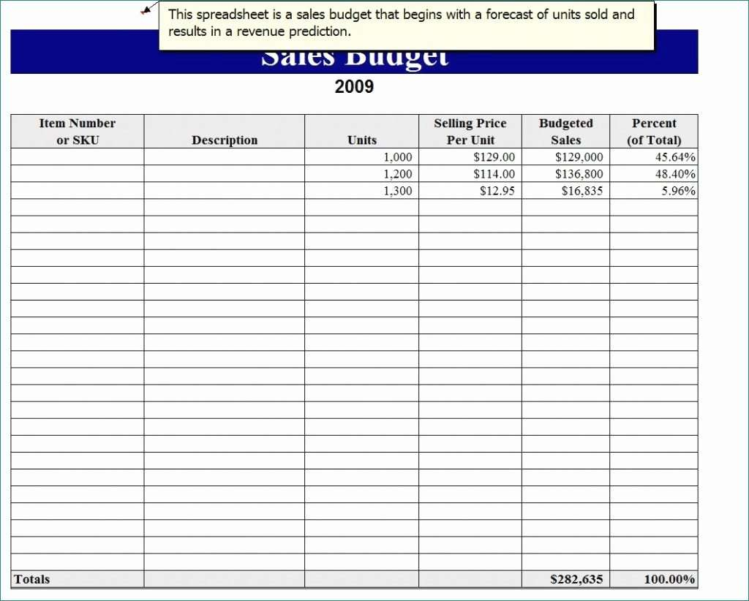Select the $136,800 budgeted sales value

pyautogui.click(x=580, y=174)
